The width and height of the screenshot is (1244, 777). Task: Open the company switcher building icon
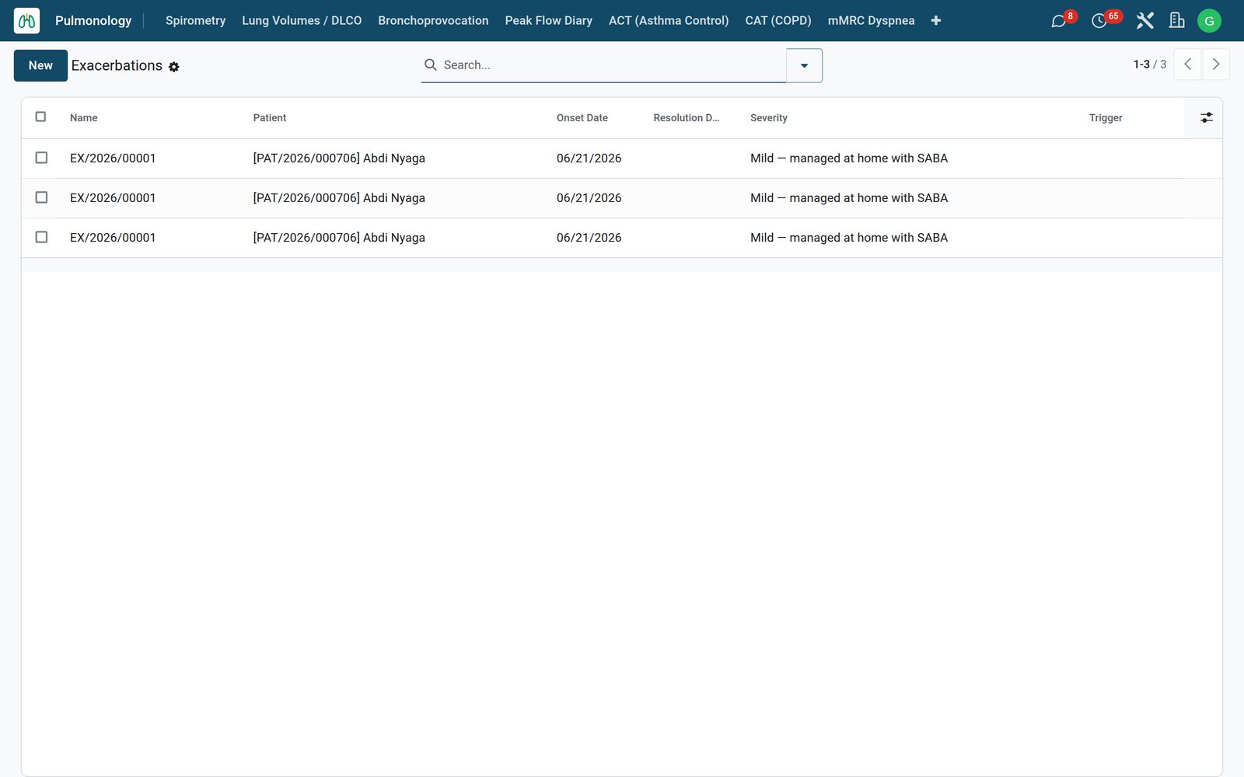point(1177,20)
